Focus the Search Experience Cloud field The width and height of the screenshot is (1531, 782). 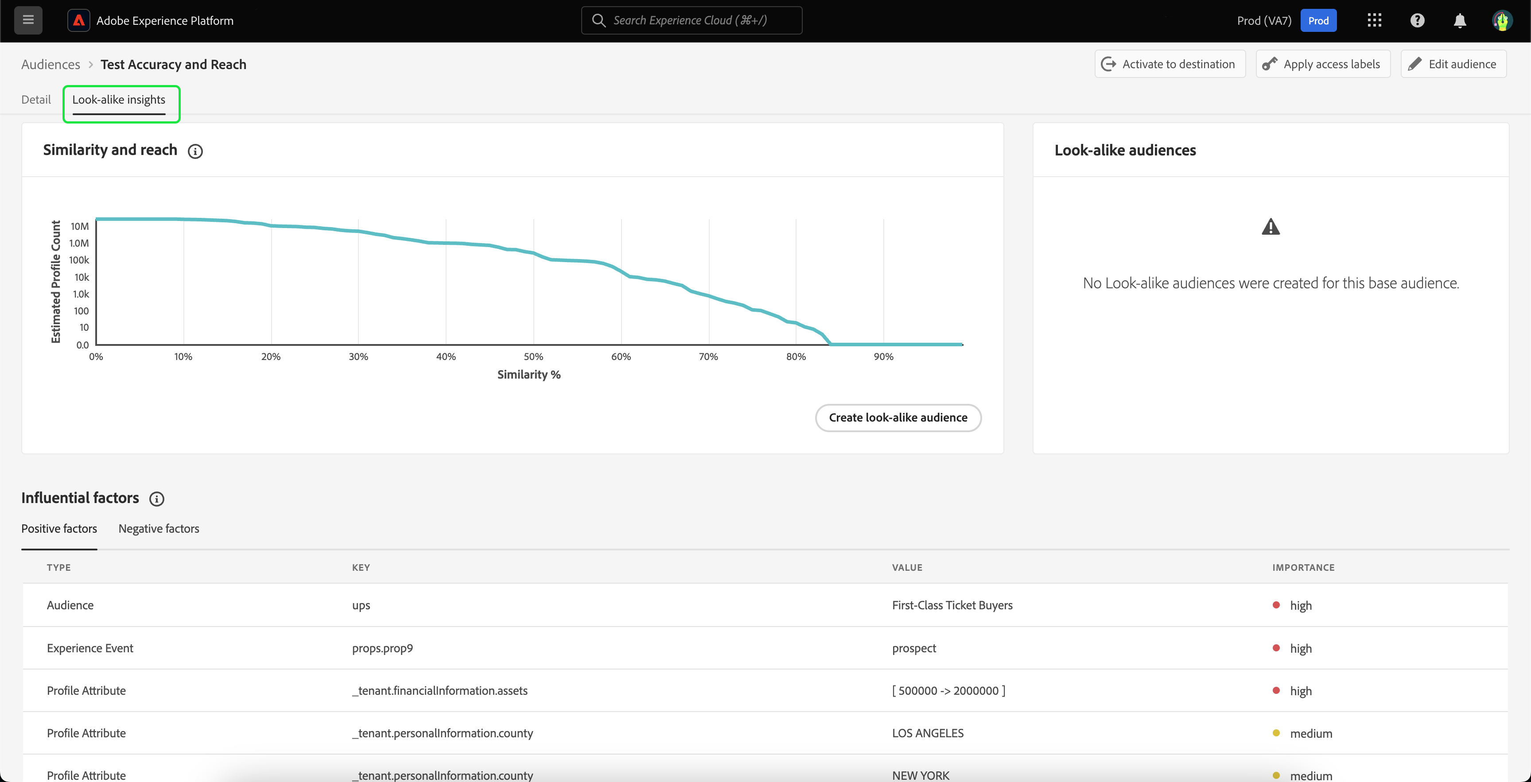[x=691, y=20]
